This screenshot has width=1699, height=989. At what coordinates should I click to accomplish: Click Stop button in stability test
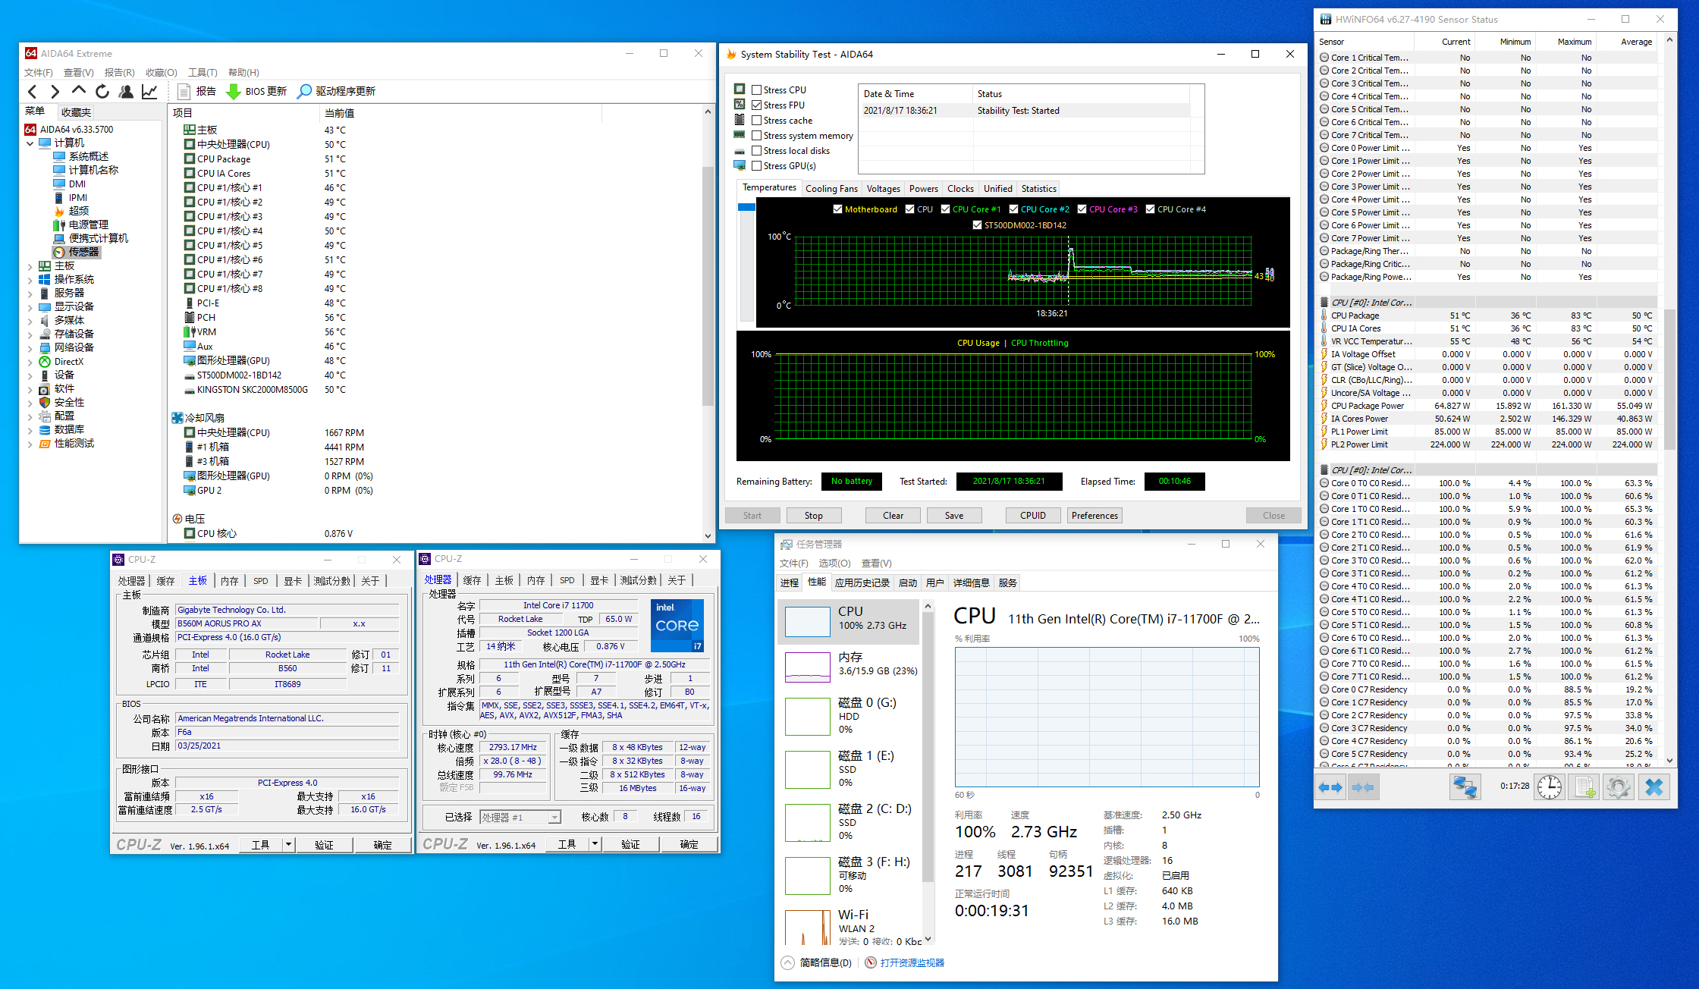813,516
